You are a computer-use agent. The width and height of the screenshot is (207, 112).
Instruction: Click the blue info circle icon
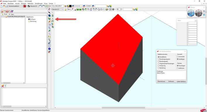[49, 49]
